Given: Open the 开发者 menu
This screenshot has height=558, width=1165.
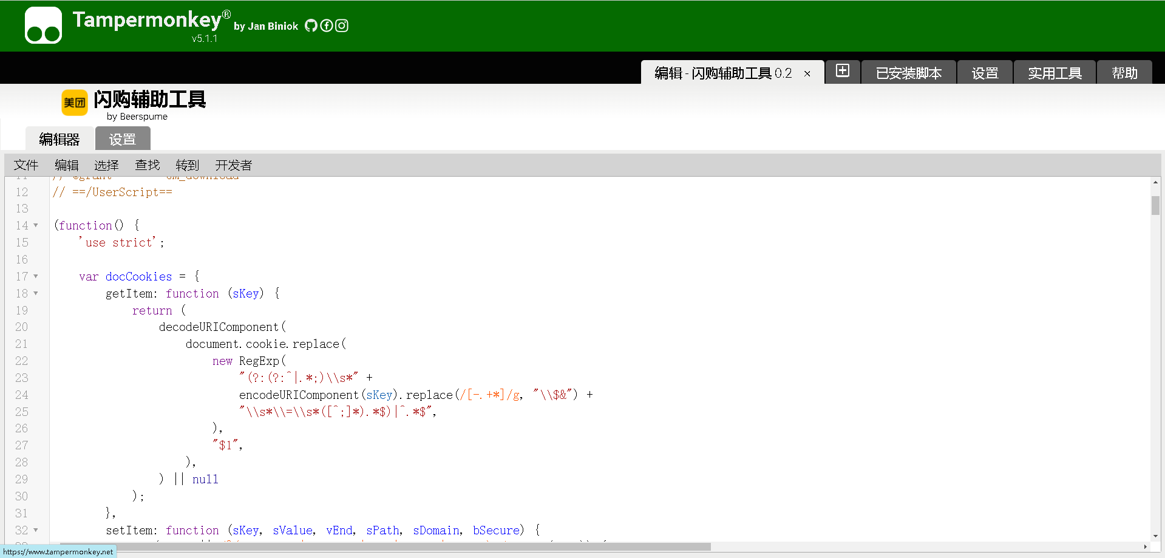Looking at the screenshot, I should [x=233, y=165].
